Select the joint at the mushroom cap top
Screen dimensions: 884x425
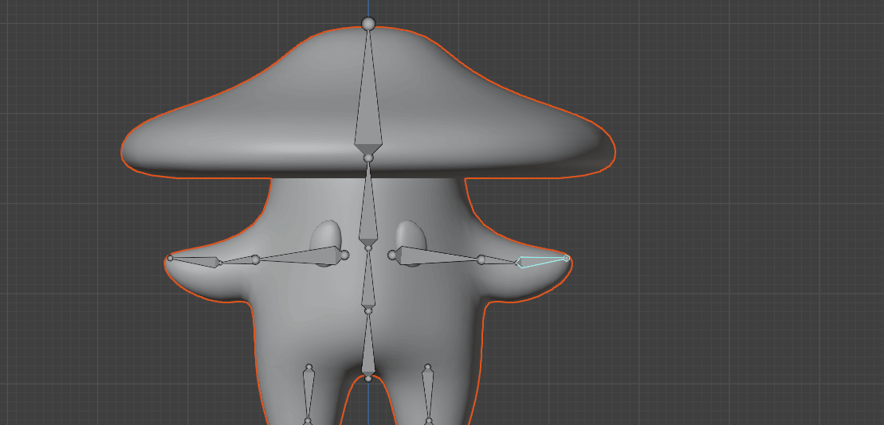367,25
